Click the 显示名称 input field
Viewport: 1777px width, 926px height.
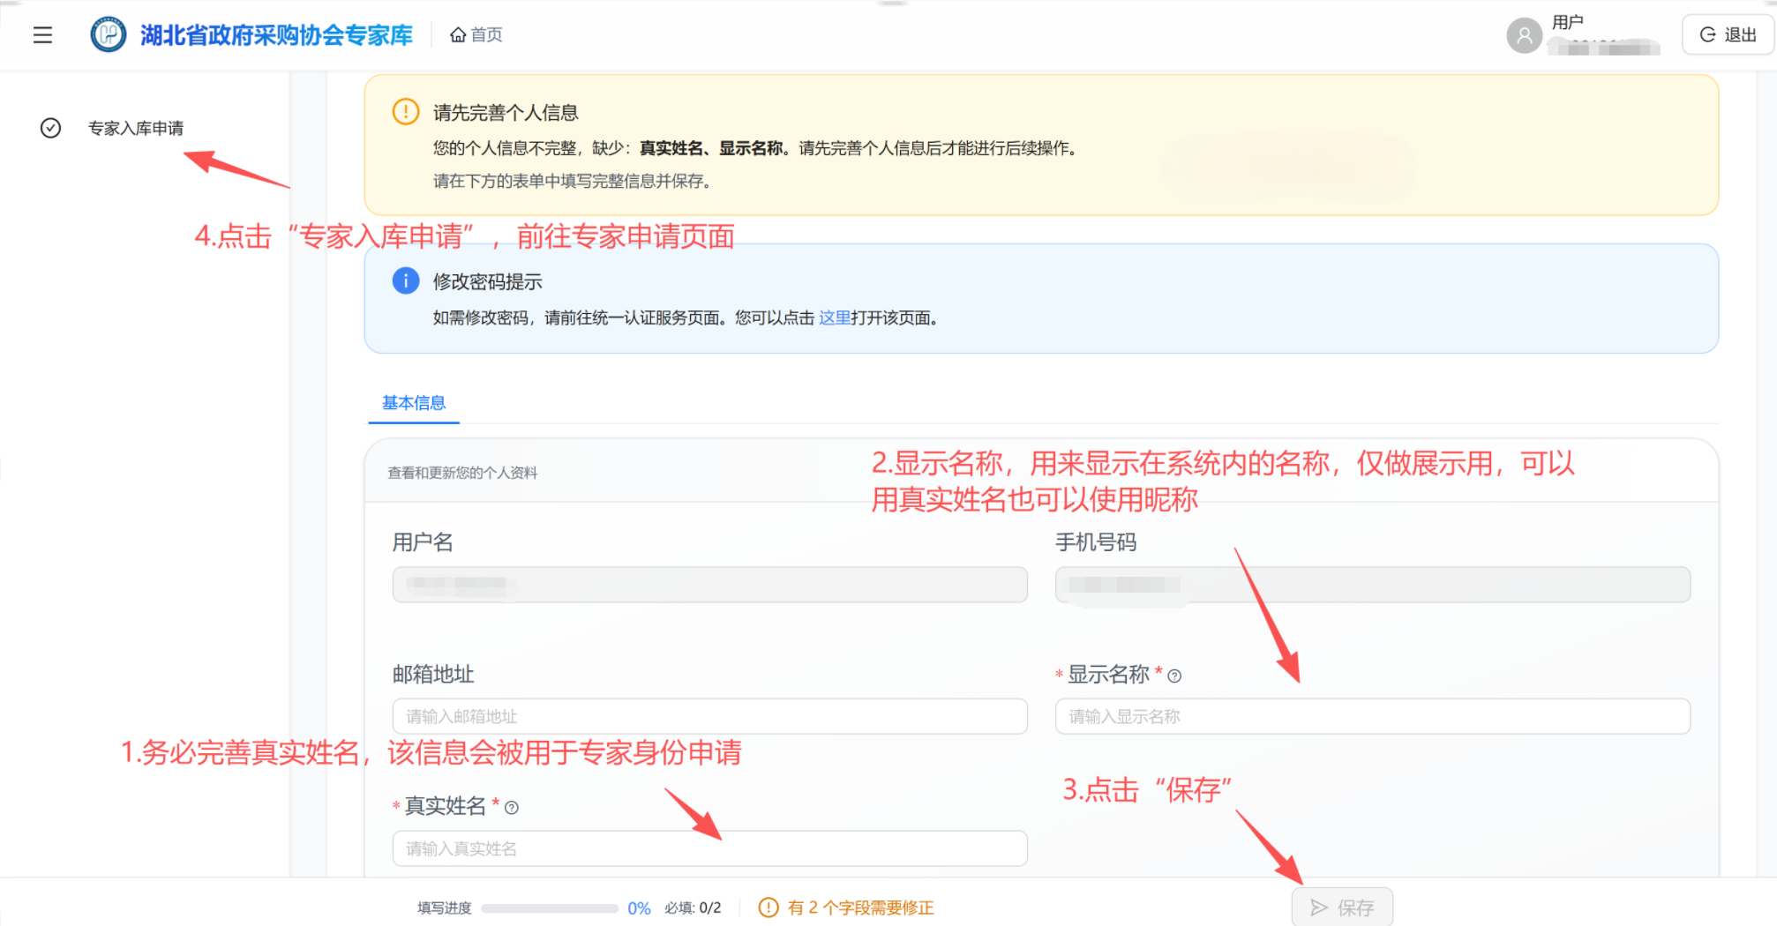click(1372, 716)
